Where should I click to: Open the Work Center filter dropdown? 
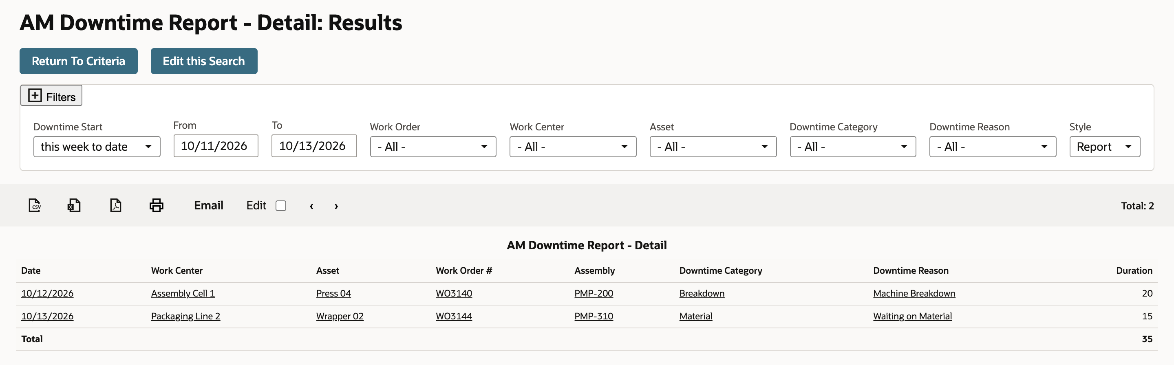point(573,147)
